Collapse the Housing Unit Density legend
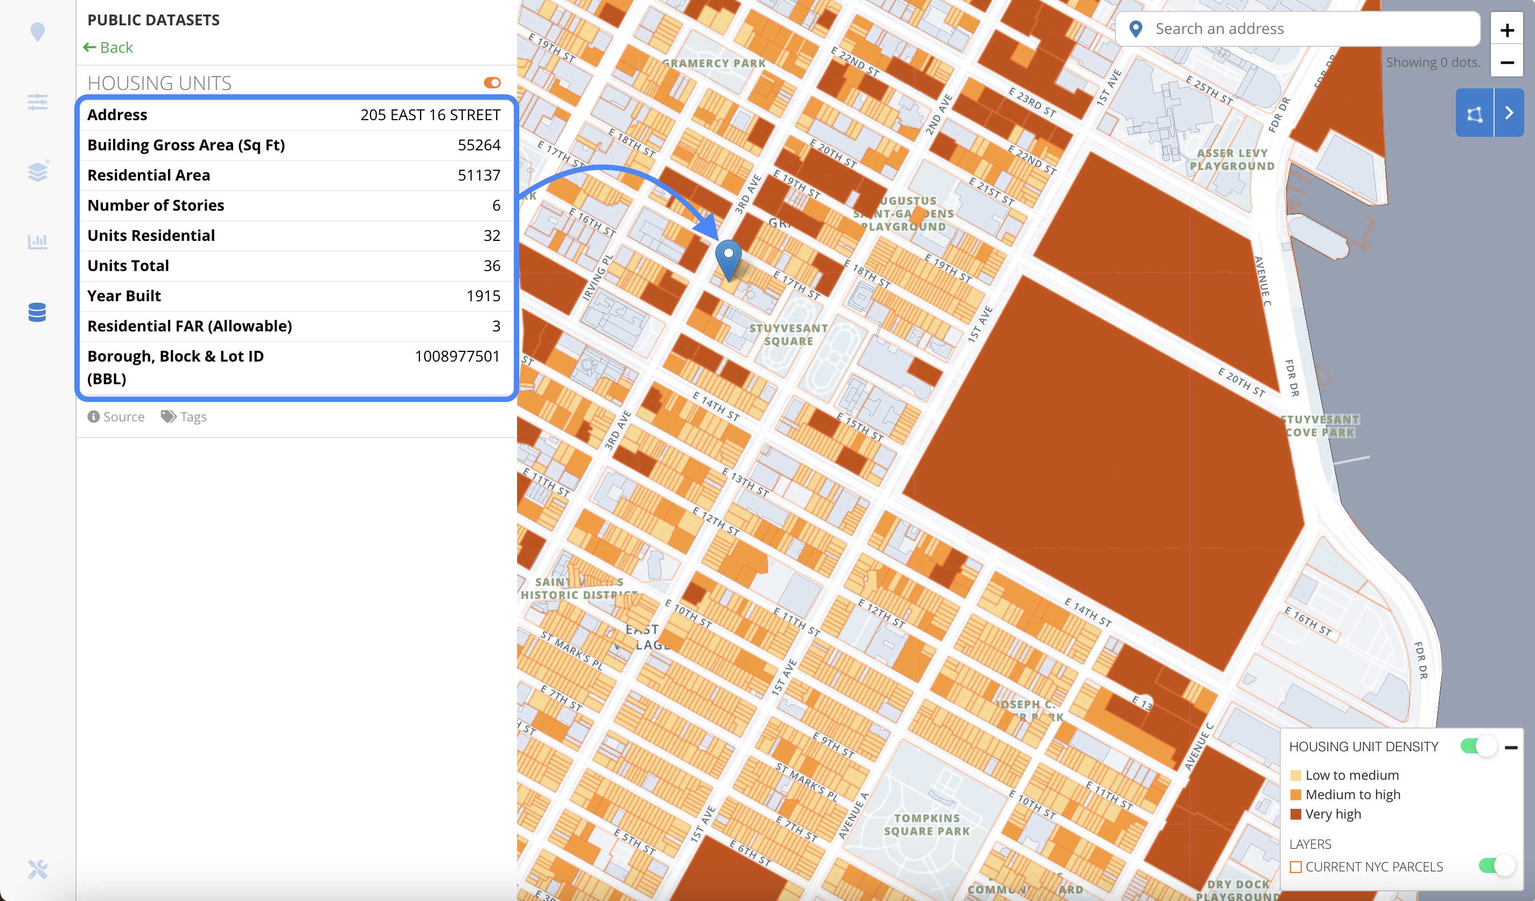The height and width of the screenshot is (901, 1535). pos(1511,747)
